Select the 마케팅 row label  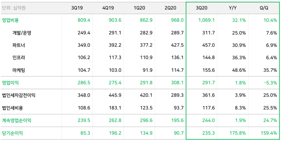(19, 70)
